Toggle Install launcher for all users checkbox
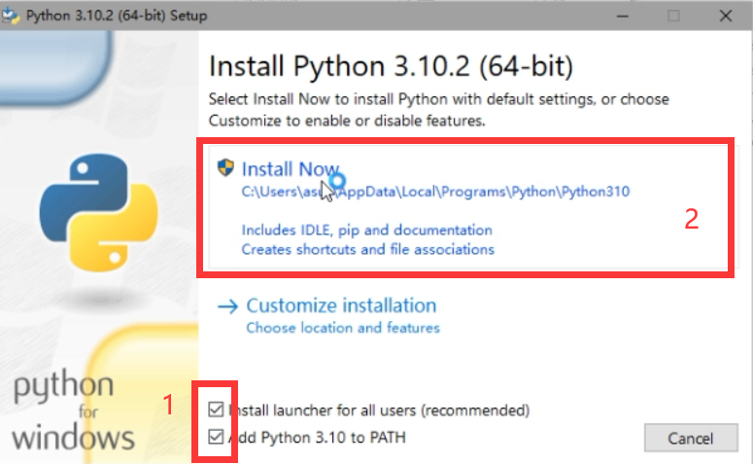Screen dimensions: 753x464 [x=216, y=410]
